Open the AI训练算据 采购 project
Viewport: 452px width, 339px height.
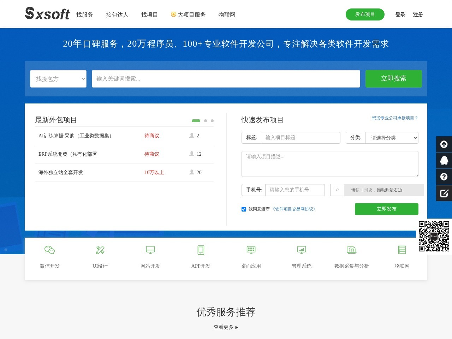pyautogui.click(x=76, y=136)
